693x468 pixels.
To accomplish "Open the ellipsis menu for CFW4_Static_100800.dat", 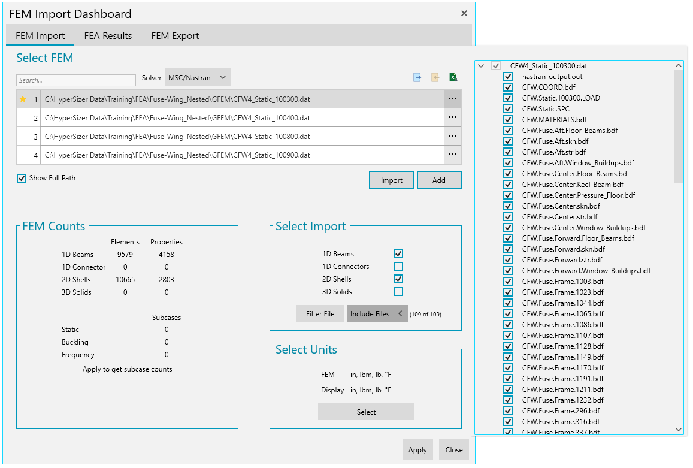I will pos(452,136).
